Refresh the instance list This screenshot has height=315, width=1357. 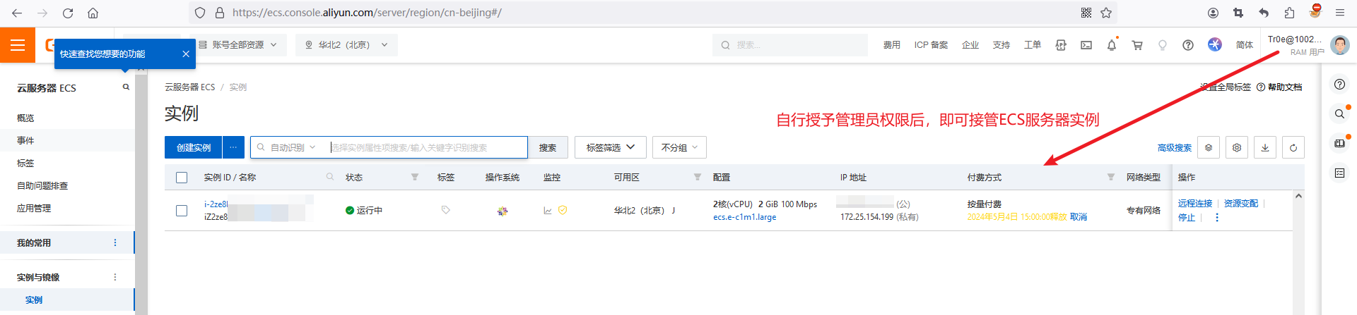[x=1293, y=147]
